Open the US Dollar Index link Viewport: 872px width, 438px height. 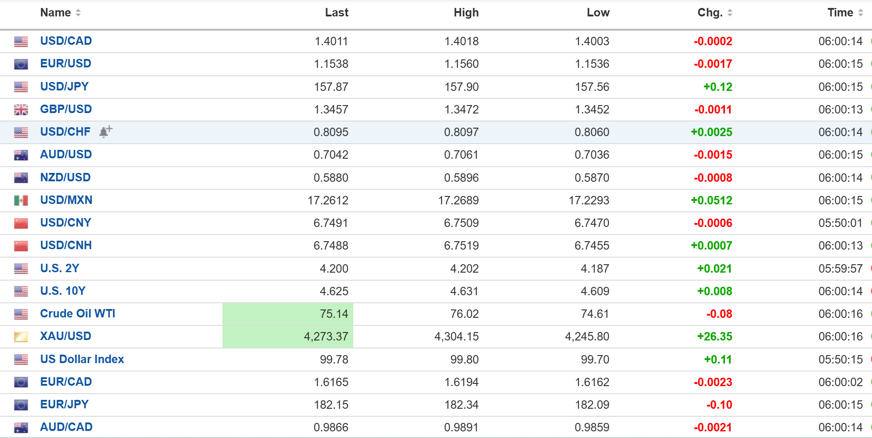pyautogui.click(x=82, y=359)
